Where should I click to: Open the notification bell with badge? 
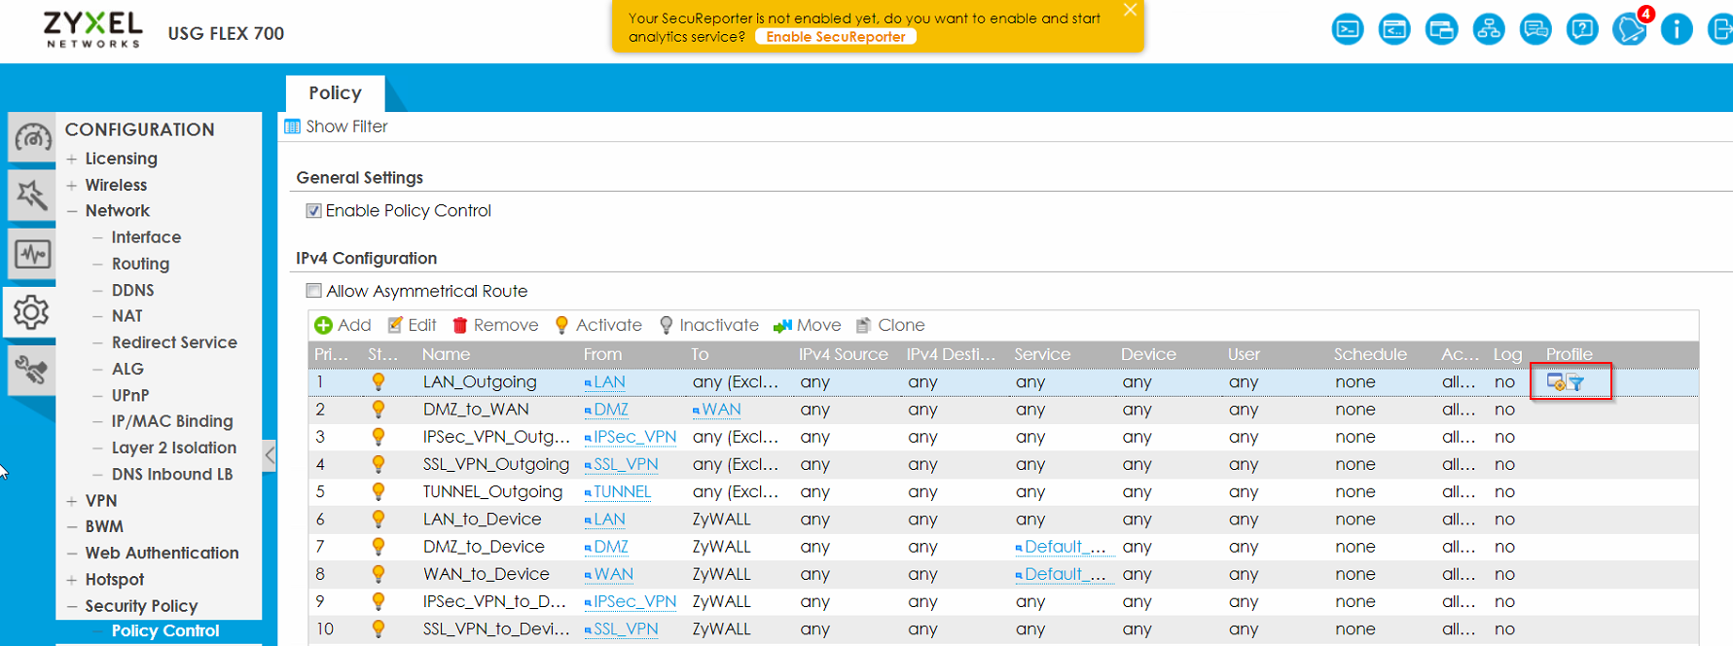(1629, 29)
